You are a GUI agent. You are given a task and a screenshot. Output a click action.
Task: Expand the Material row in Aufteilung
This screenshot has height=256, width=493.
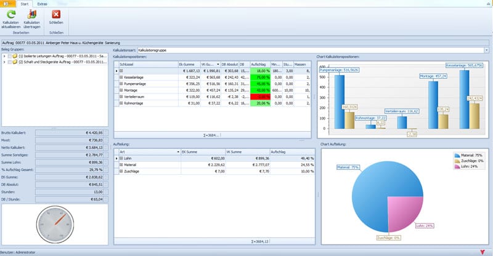121,166
